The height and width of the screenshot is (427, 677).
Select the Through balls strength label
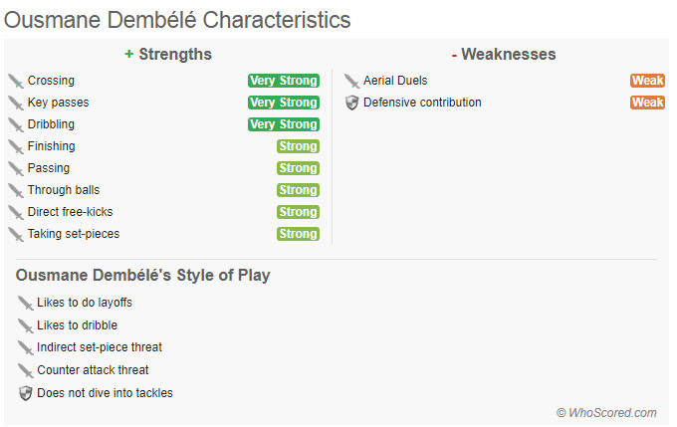(64, 190)
